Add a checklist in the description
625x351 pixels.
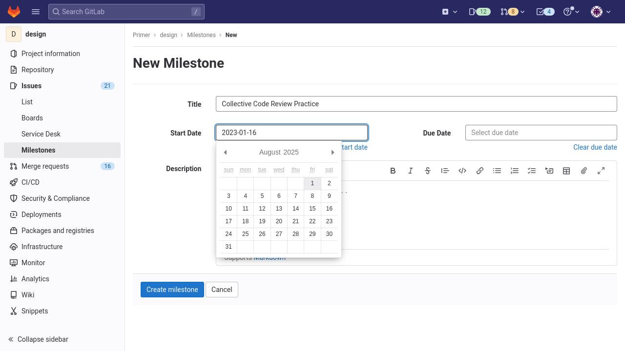(x=532, y=171)
